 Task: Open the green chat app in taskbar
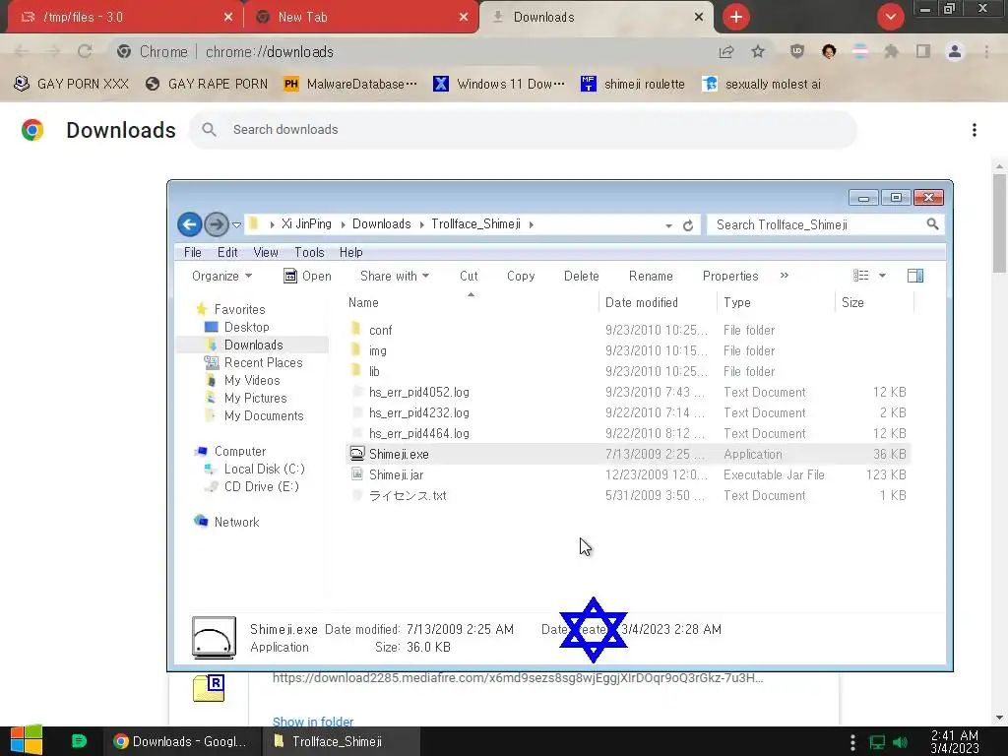point(79,741)
